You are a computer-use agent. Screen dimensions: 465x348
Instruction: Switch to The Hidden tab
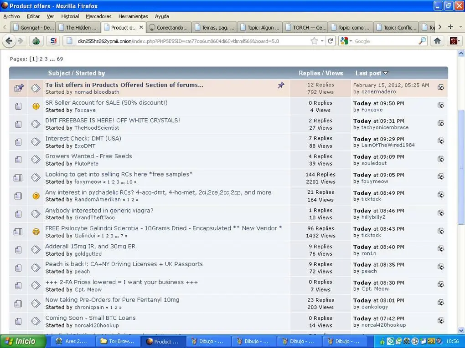point(78,27)
